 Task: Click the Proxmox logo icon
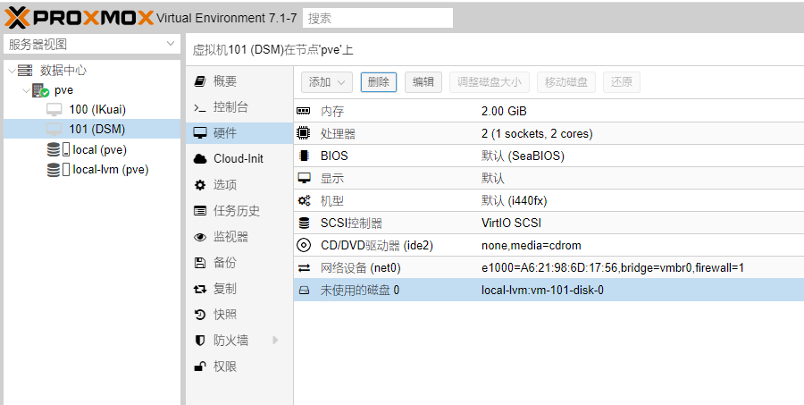[x=17, y=18]
